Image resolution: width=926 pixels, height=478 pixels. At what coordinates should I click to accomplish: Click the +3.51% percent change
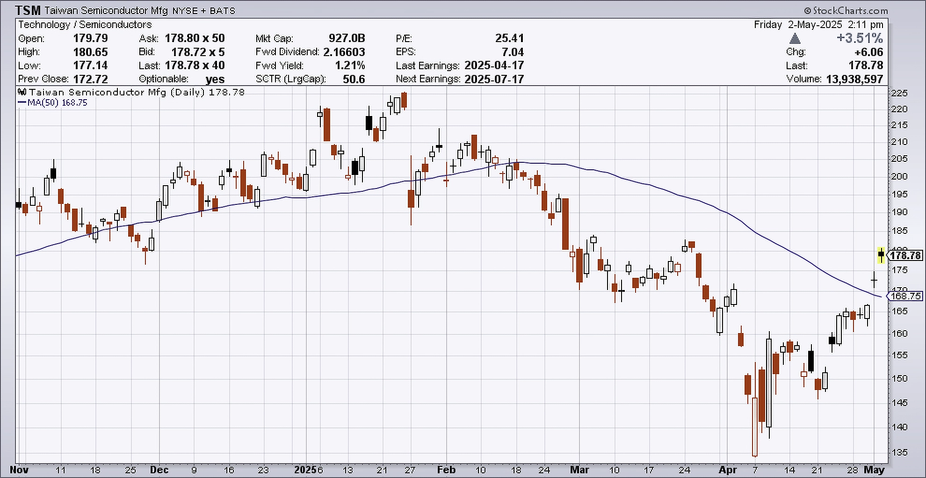pos(860,38)
